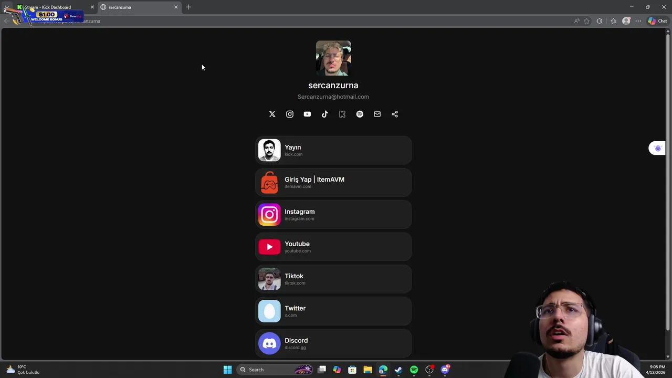
Task: Open Microsoft Store from the taskbar
Action: [352, 370]
